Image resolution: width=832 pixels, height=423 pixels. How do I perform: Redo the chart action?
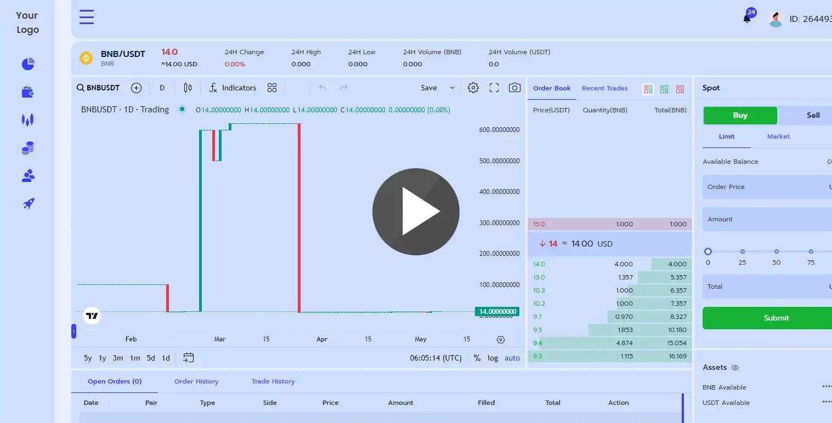[x=343, y=88]
